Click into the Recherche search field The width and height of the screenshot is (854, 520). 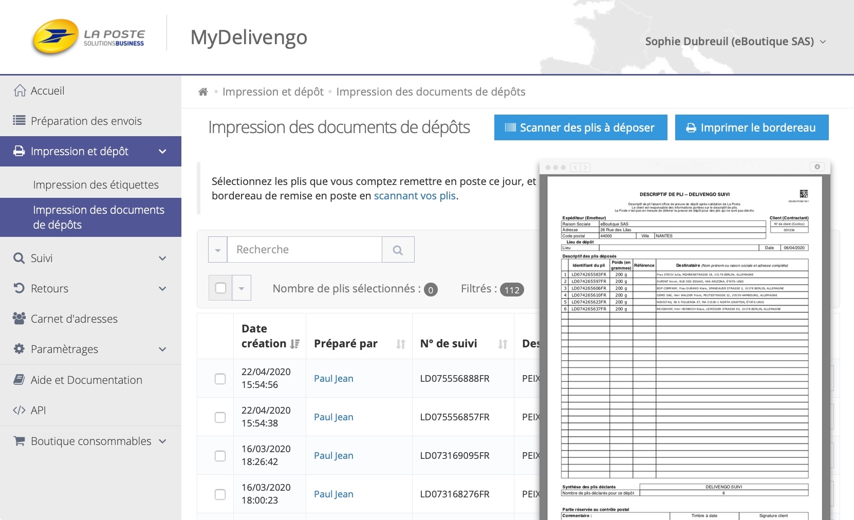305,250
